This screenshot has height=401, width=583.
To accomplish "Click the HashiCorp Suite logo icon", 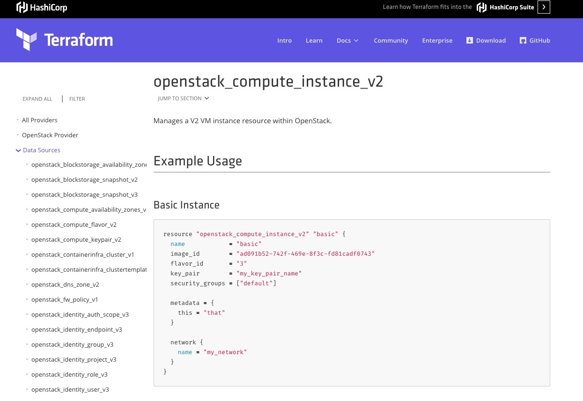I will pyautogui.click(x=481, y=7).
